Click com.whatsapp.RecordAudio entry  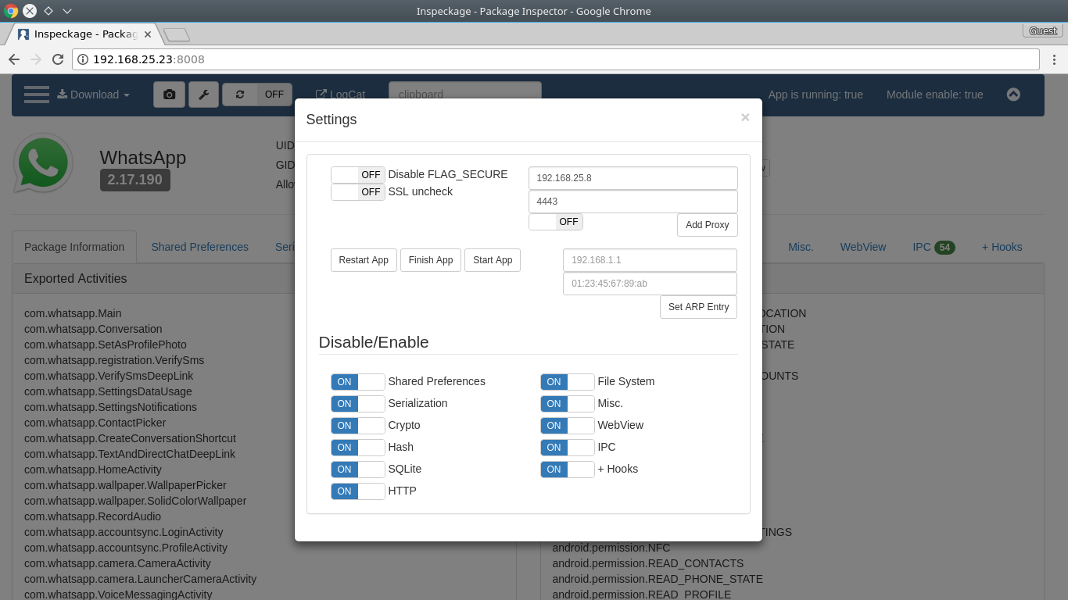tap(92, 516)
